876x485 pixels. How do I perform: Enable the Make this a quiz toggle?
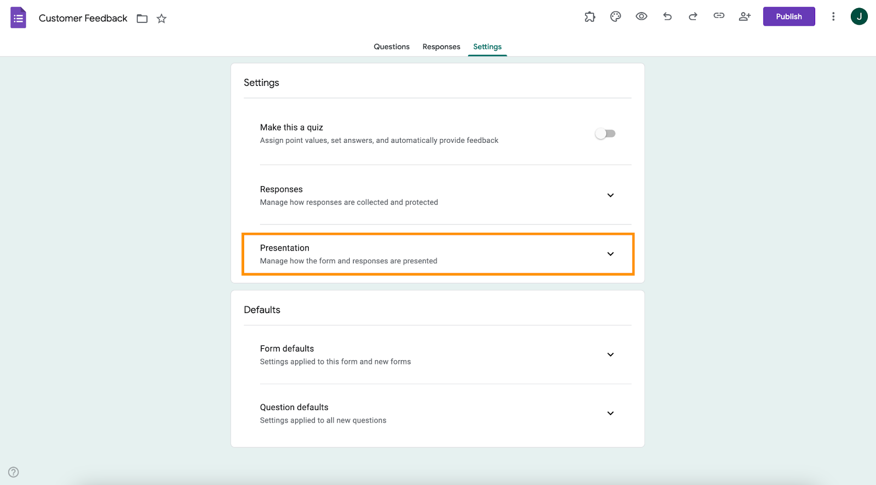605,134
